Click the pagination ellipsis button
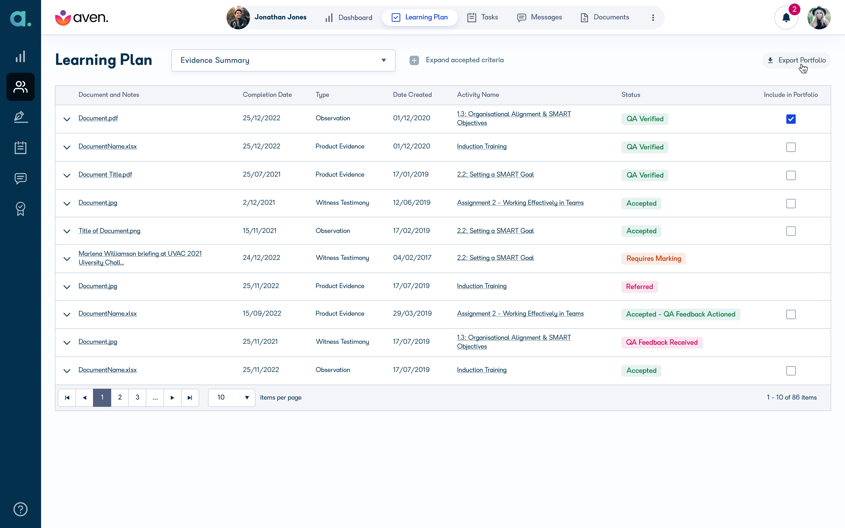The height and width of the screenshot is (528, 845). point(155,397)
